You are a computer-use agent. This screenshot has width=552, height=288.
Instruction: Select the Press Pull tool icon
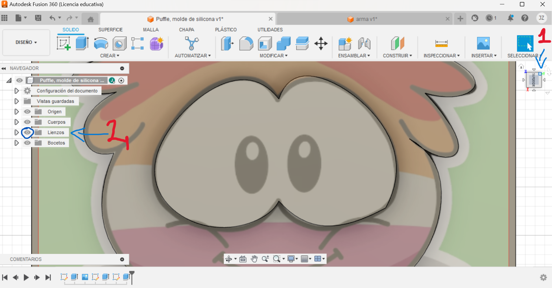(x=227, y=44)
